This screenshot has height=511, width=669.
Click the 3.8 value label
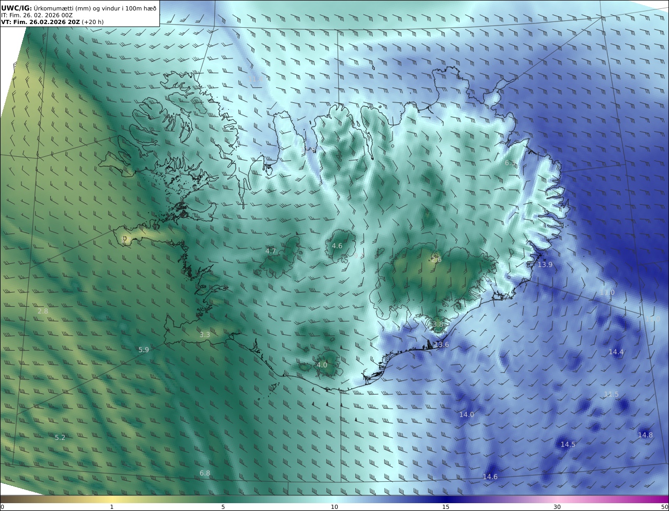[x=438, y=324]
